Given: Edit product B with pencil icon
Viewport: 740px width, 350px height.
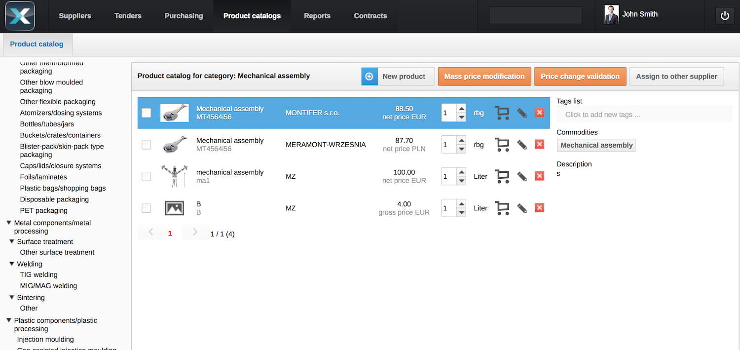Looking at the screenshot, I should [522, 208].
